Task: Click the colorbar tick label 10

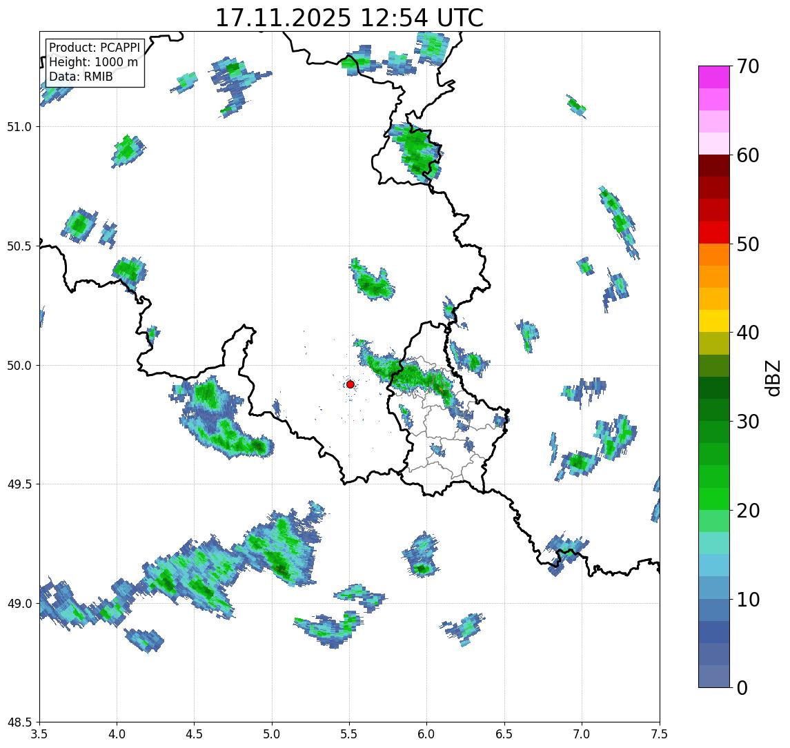Action: coord(748,599)
